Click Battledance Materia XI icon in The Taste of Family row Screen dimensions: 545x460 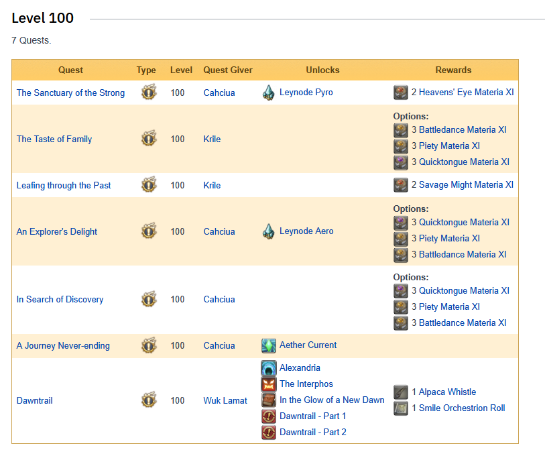tap(401, 130)
